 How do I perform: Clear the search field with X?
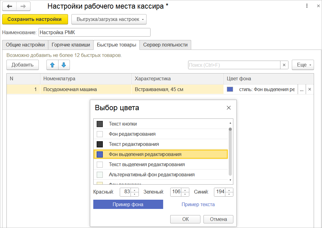pyautogui.click(x=284, y=65)
